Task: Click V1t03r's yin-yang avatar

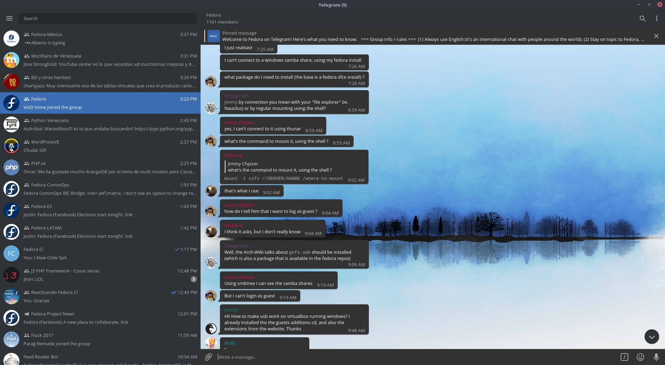Action: click(x=211, y=329)
